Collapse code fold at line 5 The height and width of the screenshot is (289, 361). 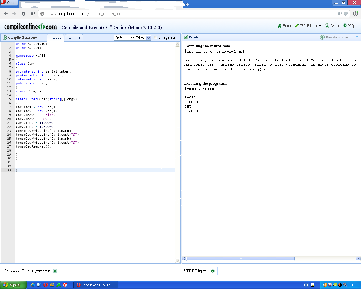pos(13,60)
